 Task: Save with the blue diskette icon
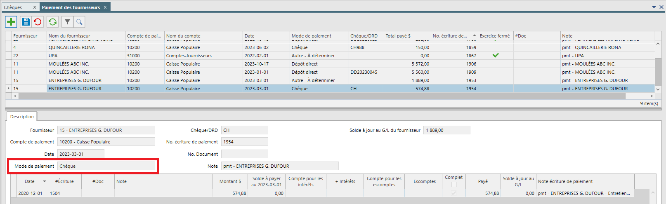[26, 22]
